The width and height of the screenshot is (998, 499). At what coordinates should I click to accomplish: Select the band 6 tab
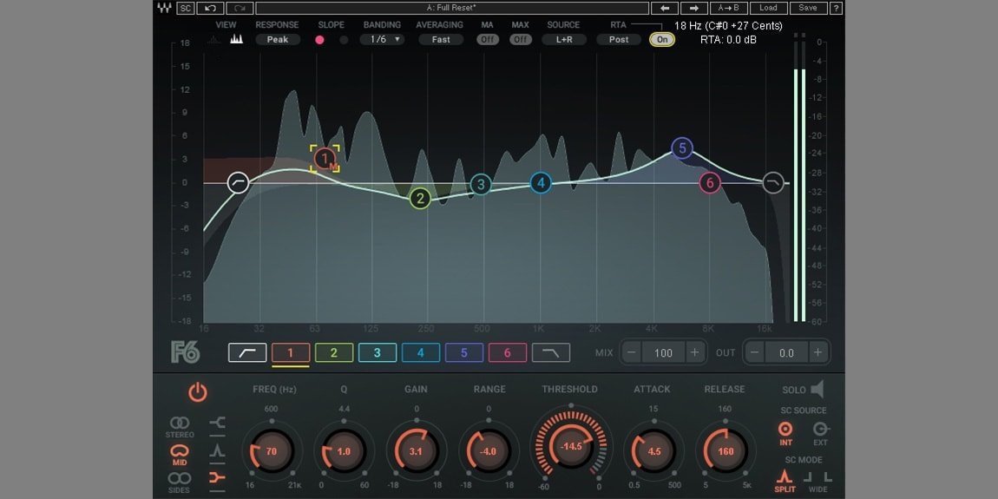pyautogui.click(x=508, y=352)
